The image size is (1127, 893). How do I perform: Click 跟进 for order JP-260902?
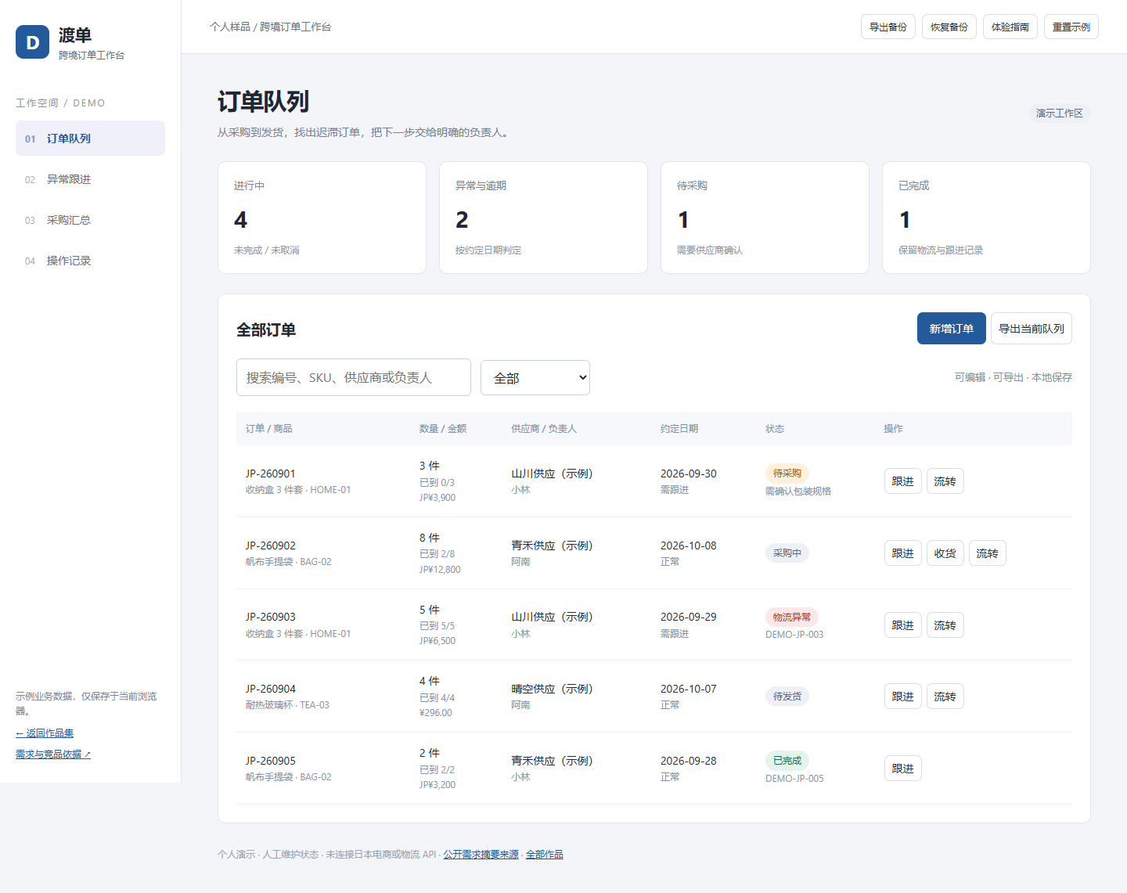(x=903, y=553)
